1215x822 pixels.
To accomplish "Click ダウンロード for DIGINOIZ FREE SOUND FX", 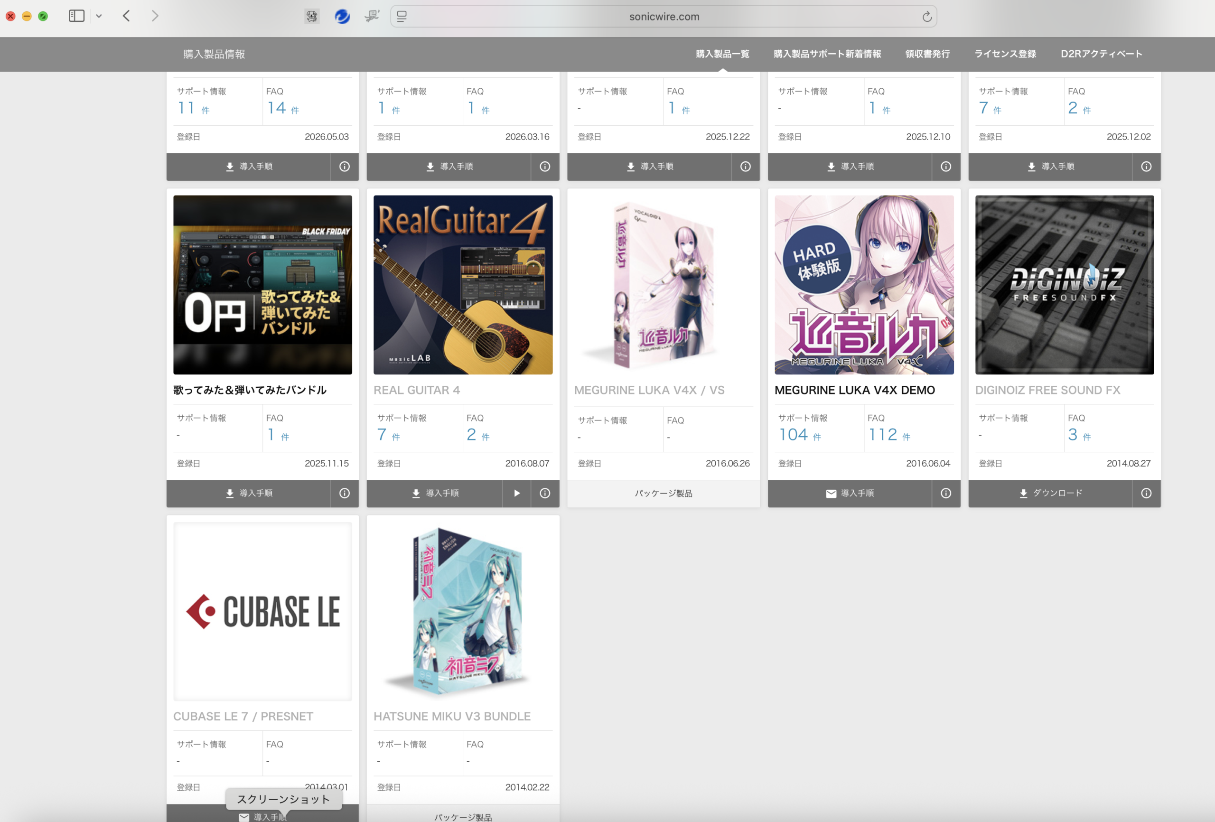I will (x=1050, y=493).
